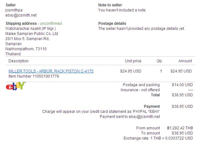This screenshot has height=144, width=201.
Task: Click the seller email ebay@jcsmith.net
Action: coord(21,15)
